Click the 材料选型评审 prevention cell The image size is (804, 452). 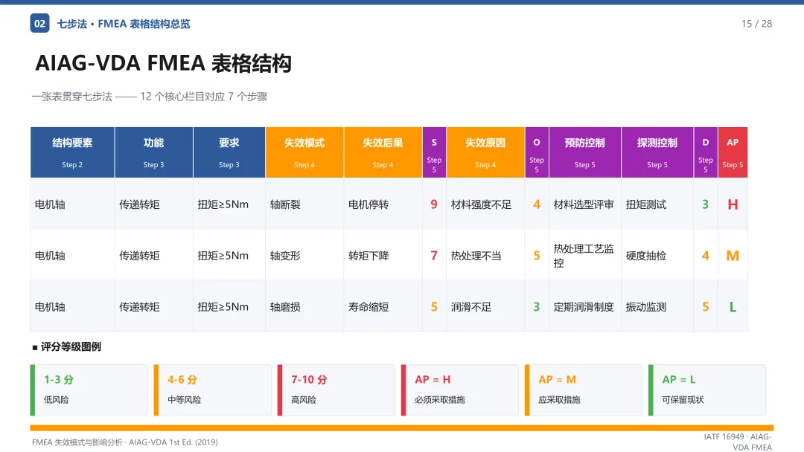[584, 204]
